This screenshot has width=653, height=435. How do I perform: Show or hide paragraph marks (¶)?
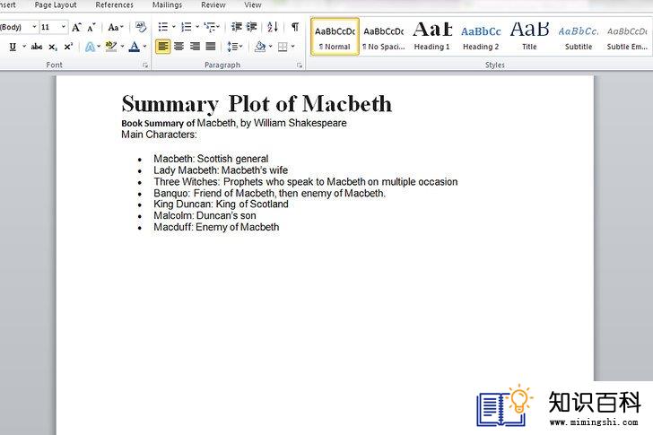click(x=295, y=28)
